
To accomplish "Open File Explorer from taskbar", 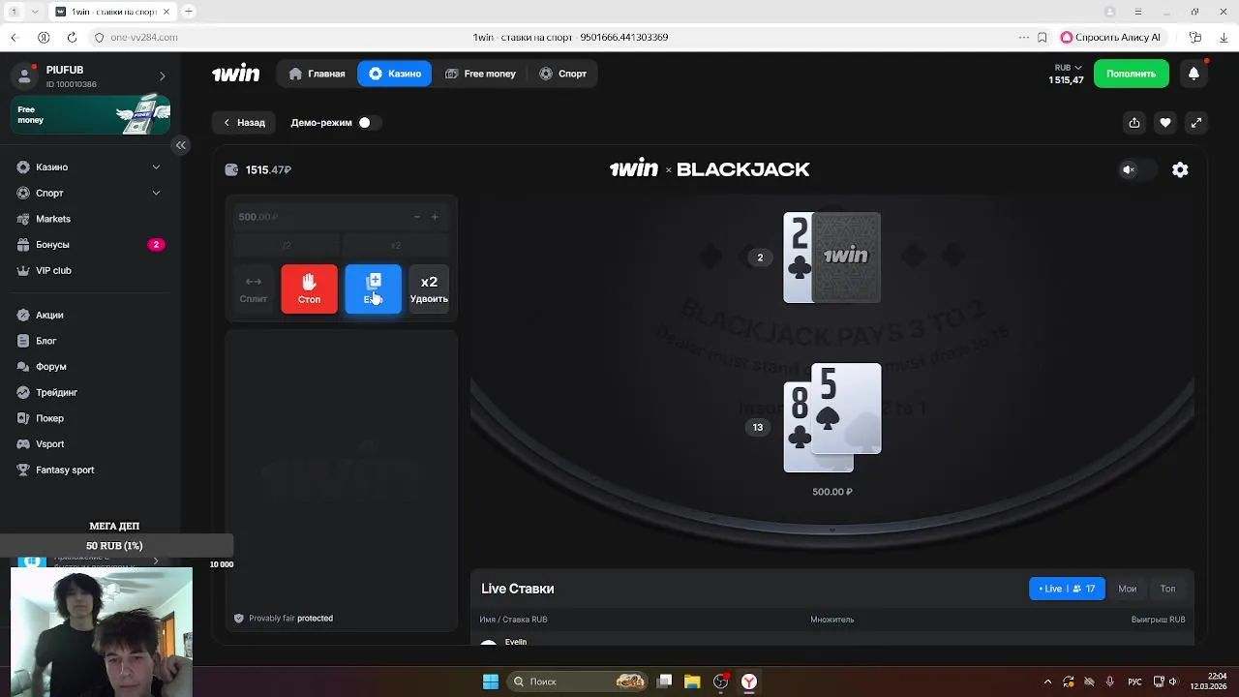I will click(692, 682).
